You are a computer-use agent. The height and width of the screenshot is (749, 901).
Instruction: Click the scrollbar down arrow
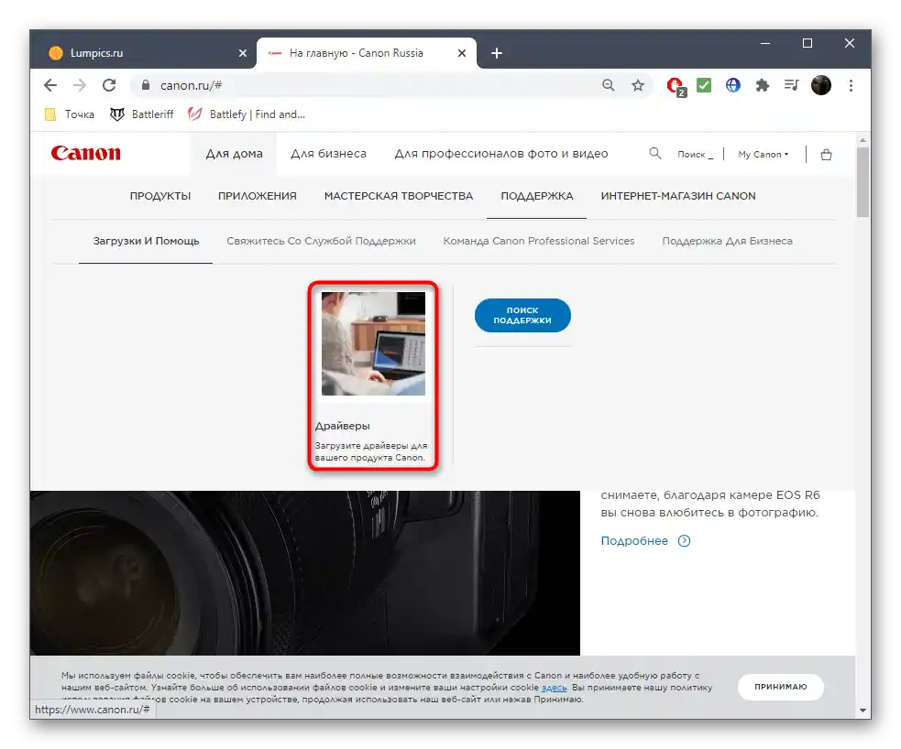863,710
